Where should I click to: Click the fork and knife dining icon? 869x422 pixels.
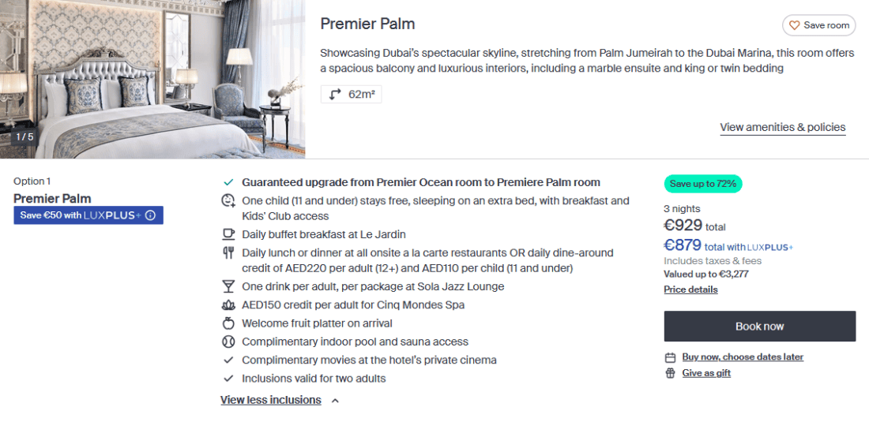pyautogui.click(x=228, y=253)
